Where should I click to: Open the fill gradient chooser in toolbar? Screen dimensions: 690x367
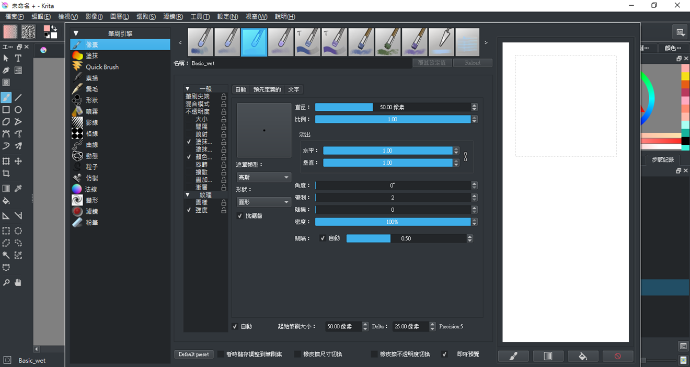(10, 32)
